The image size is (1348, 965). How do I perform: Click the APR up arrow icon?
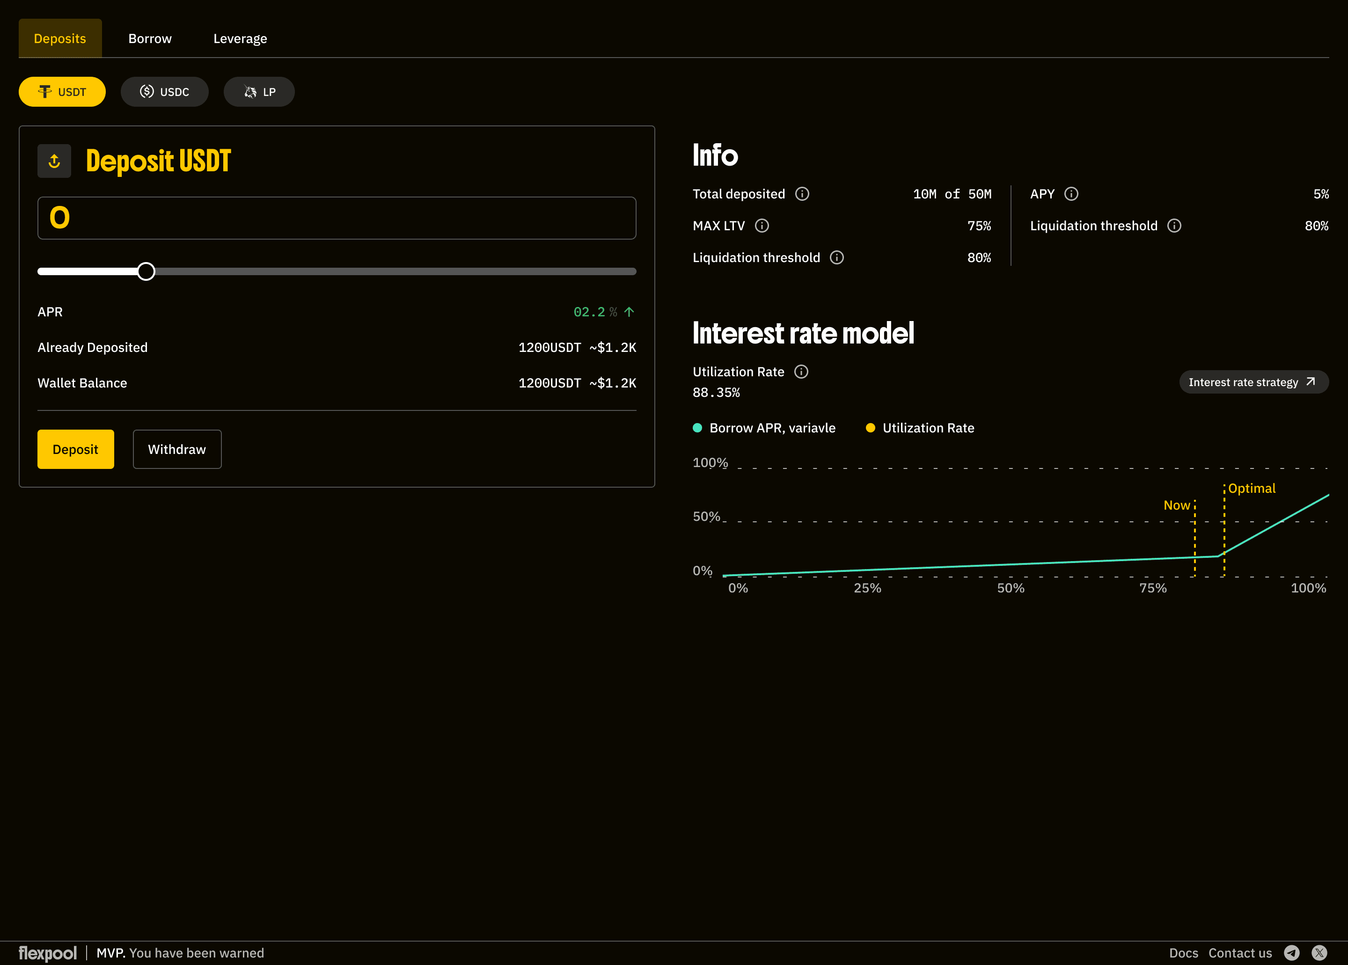(629, 312)
